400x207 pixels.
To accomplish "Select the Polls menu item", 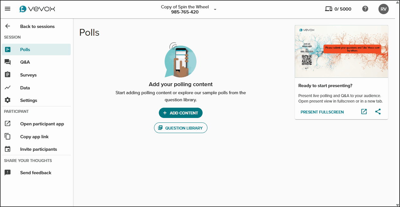I will click(x=26, y=49).
